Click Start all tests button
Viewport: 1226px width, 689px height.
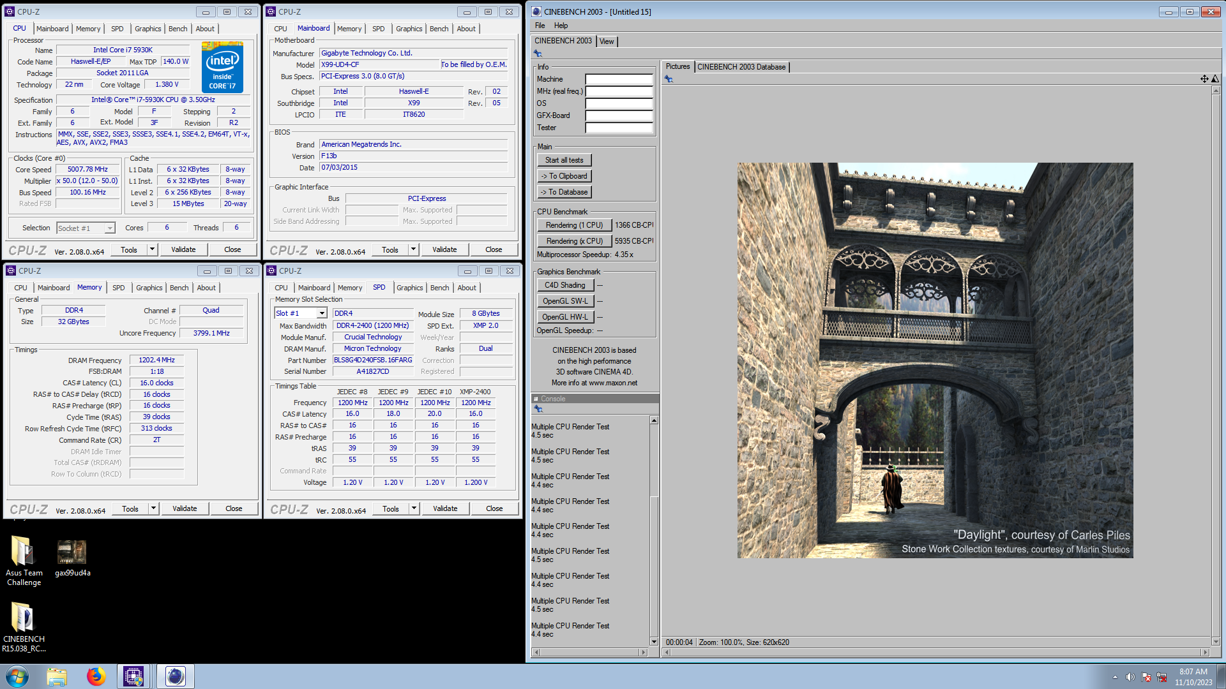point(564,160)
